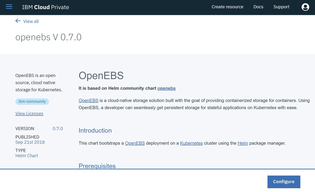Click the sidebar OpenEBS summary text

pyautogui.click(x=39, y=83)
